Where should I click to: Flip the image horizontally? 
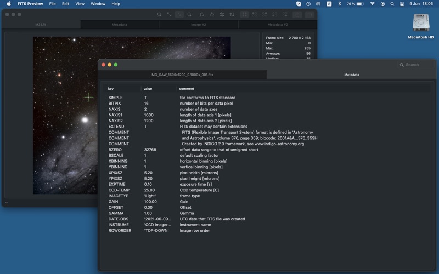(x=222, y=15)
